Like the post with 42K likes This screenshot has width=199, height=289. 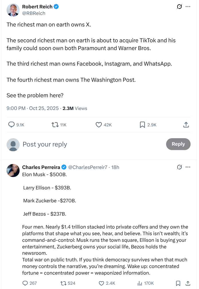99,125
